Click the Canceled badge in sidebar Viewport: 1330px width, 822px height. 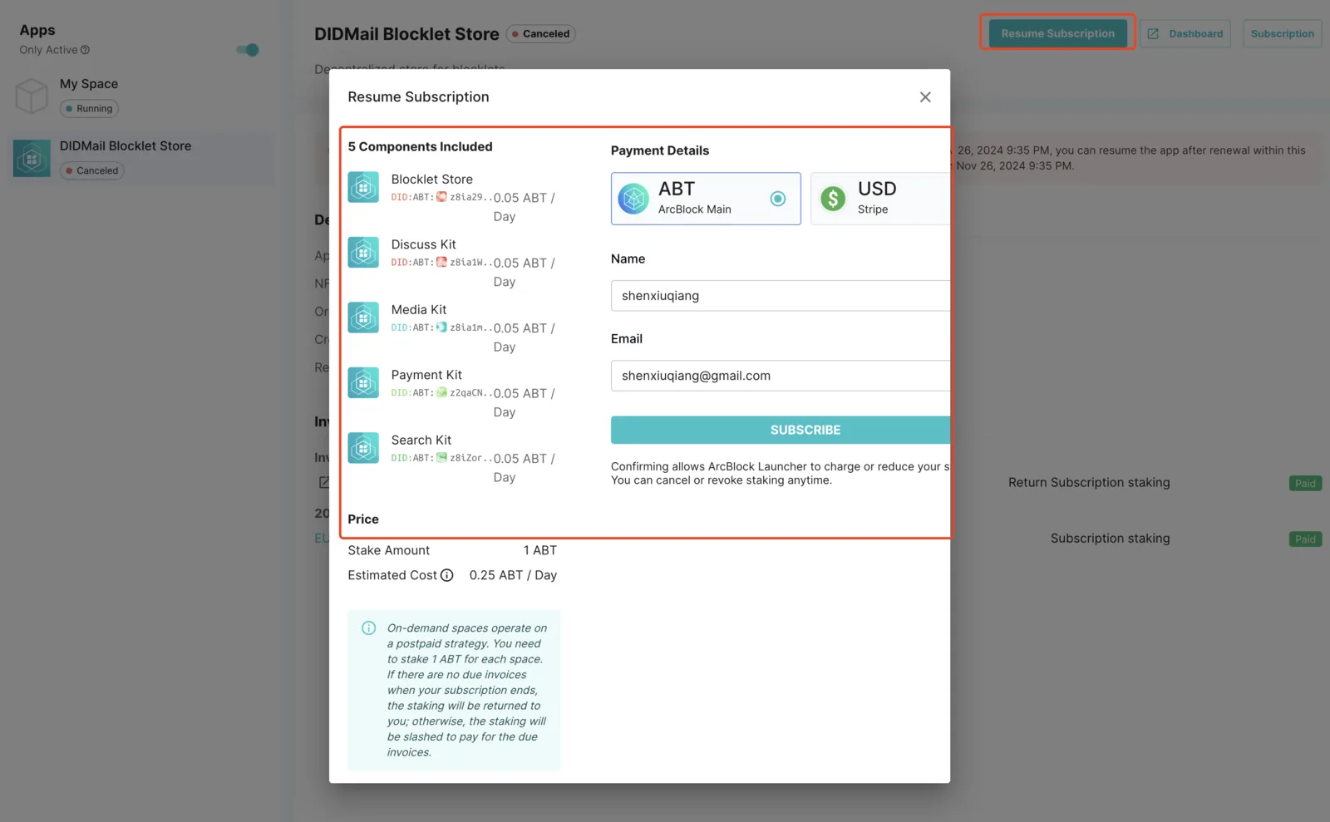92,171
